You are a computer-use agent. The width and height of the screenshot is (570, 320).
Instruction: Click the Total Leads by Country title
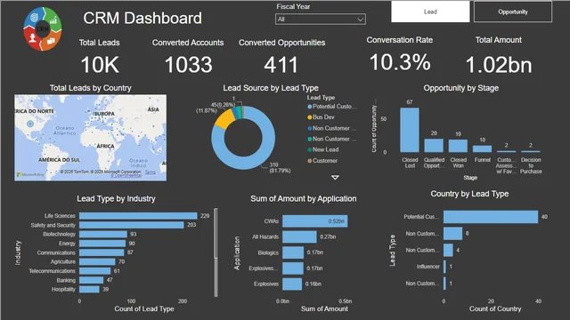[91, 88]
